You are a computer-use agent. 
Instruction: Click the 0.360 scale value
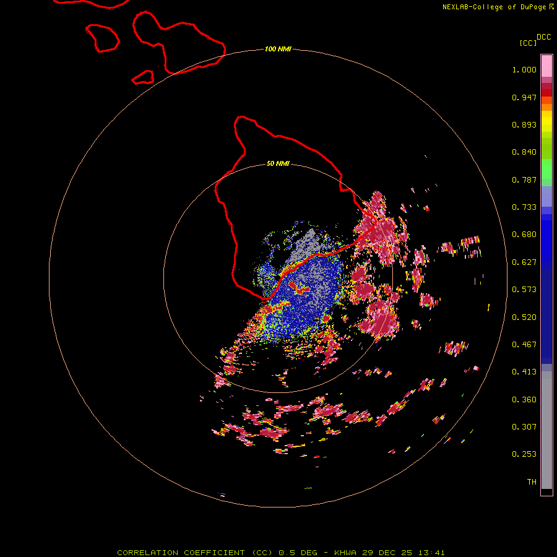pos(524,400)
